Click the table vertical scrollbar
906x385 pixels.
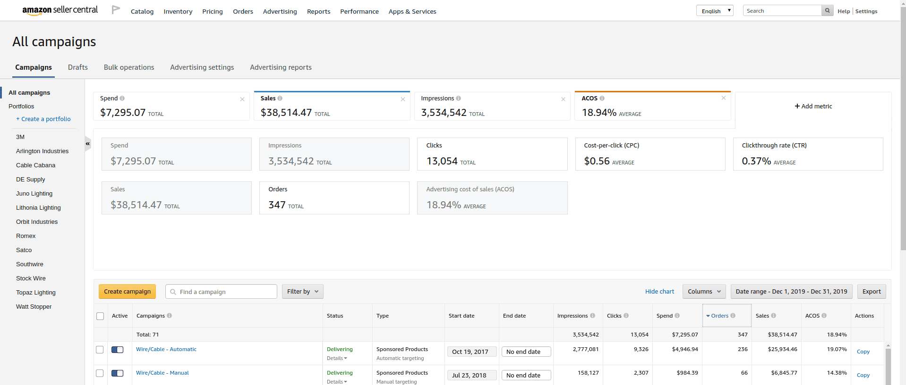tap(888, 367)
